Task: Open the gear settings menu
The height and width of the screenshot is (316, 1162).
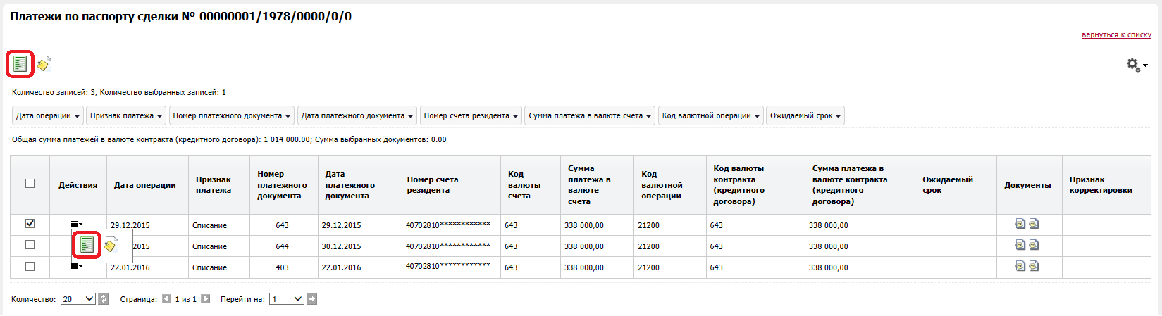Action: tap(1136, 65)
